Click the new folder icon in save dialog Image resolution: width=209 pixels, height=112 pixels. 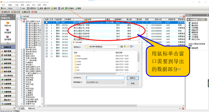[128, 46]
